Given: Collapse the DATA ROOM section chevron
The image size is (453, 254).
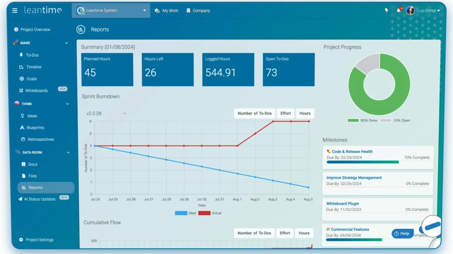Looking at the screenshot, I should point(68,152).
